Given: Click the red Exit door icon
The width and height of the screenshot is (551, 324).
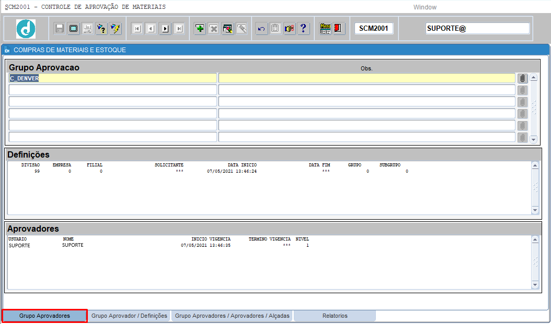Looking at the screenshot, I should tap(339, 28).
